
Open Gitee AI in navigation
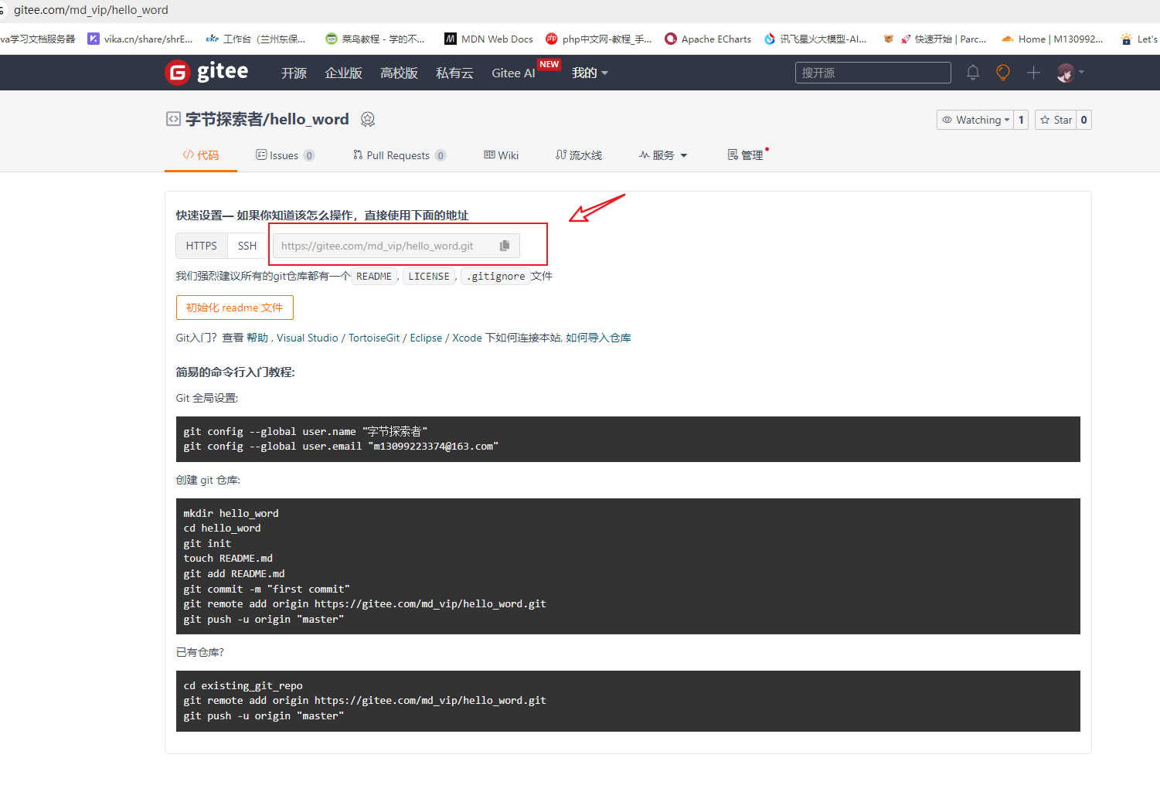513,73
